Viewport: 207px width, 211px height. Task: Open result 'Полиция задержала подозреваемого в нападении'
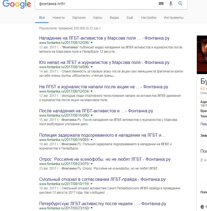(x=103, y=135)
